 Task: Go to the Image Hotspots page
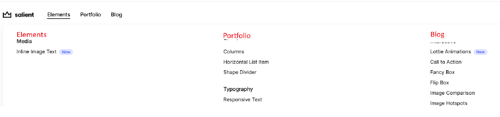click(x=448, y=103)
